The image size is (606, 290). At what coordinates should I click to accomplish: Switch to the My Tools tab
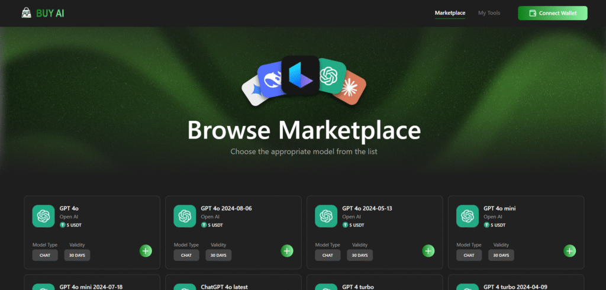(489, 13)
